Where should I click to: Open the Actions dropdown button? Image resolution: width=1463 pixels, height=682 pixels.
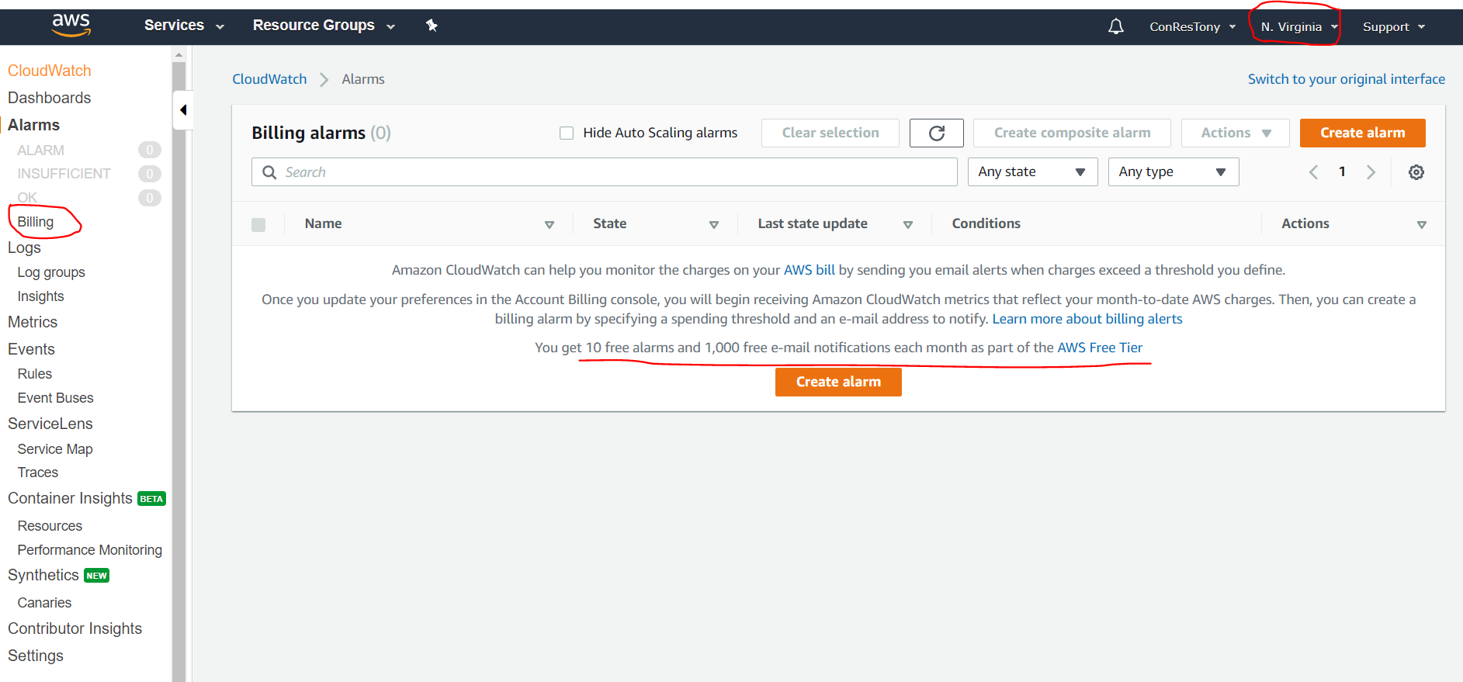point(1235,133)
